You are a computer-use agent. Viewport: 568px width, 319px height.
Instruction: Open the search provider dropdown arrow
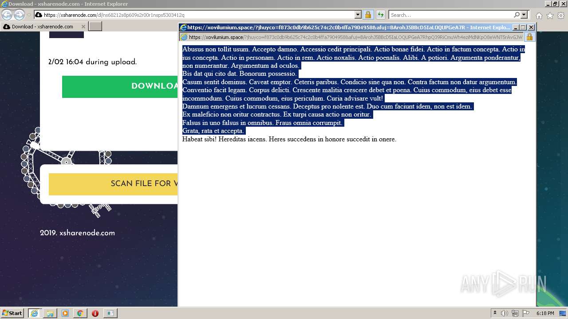pyautogui.click(x=524, y=15)
